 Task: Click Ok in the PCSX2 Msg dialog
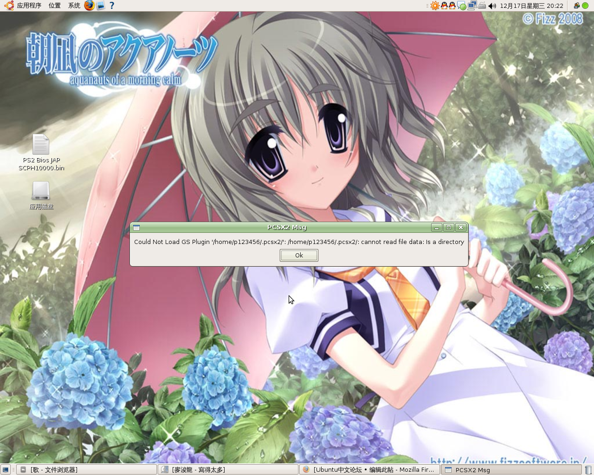tap(299, 255)
